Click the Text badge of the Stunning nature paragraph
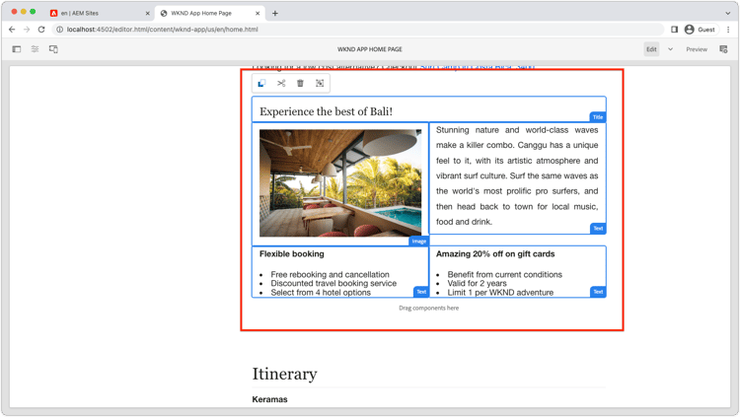 pos(598,229)
